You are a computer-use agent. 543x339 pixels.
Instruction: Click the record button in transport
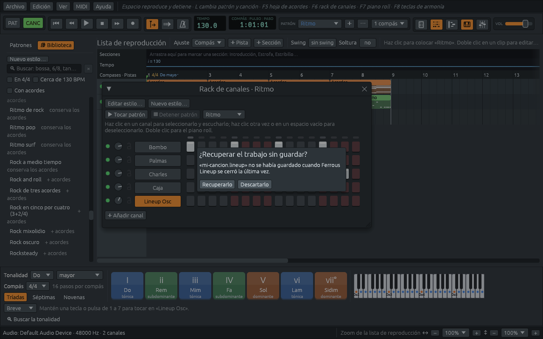tap(133, 24)
